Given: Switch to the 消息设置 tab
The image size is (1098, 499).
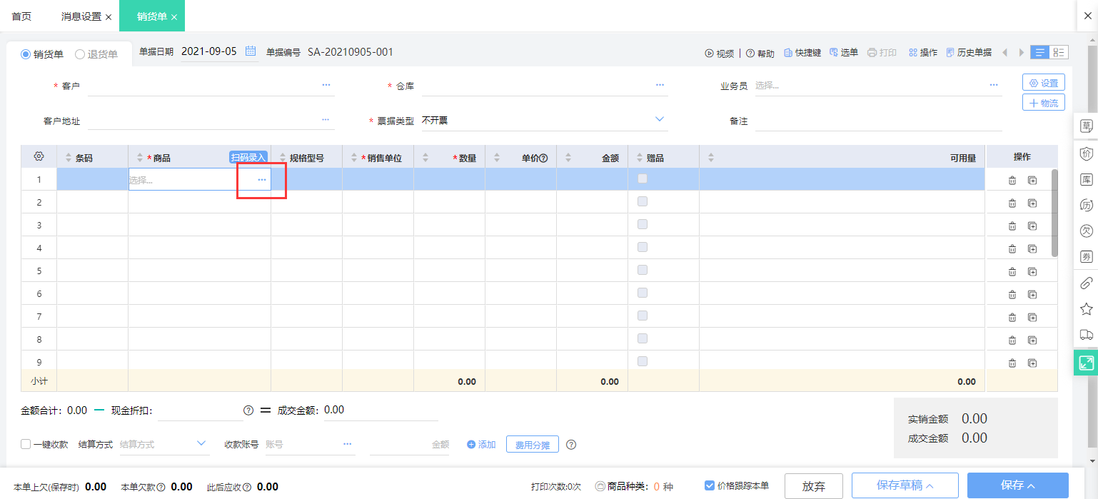Looking at the screenshot, I should click(81, 16).
